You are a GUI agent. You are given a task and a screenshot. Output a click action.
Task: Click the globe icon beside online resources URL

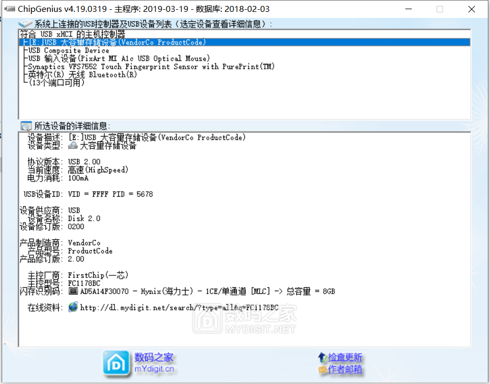tap(73, 307)
